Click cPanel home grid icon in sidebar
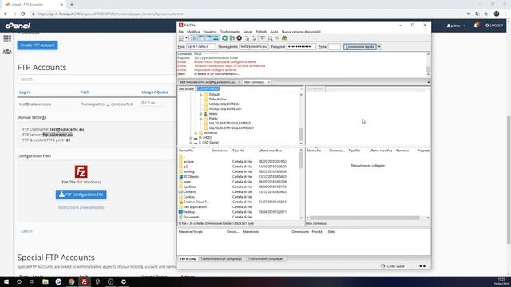This screenshot has width=511, height=287. click(7, 39)
